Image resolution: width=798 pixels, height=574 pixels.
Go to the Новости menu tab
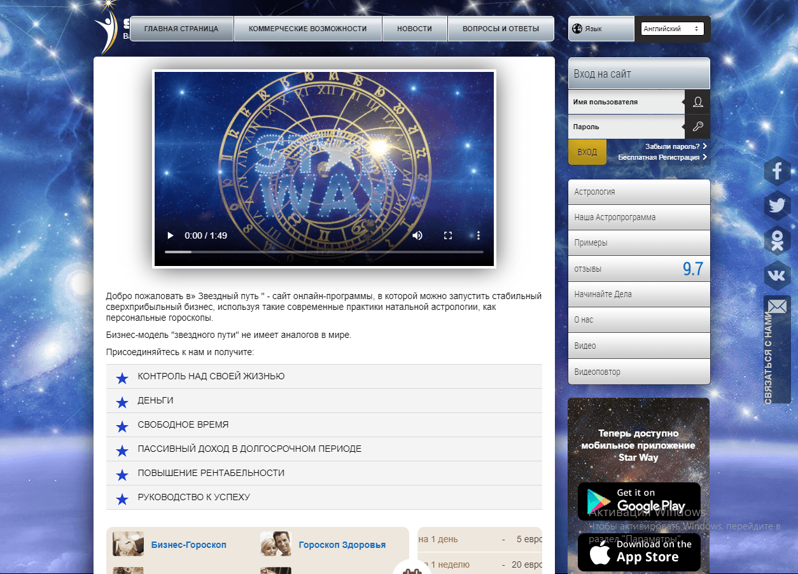pyautogui.click(x=414, y=29)
